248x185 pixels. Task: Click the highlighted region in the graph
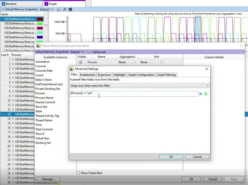198,29
